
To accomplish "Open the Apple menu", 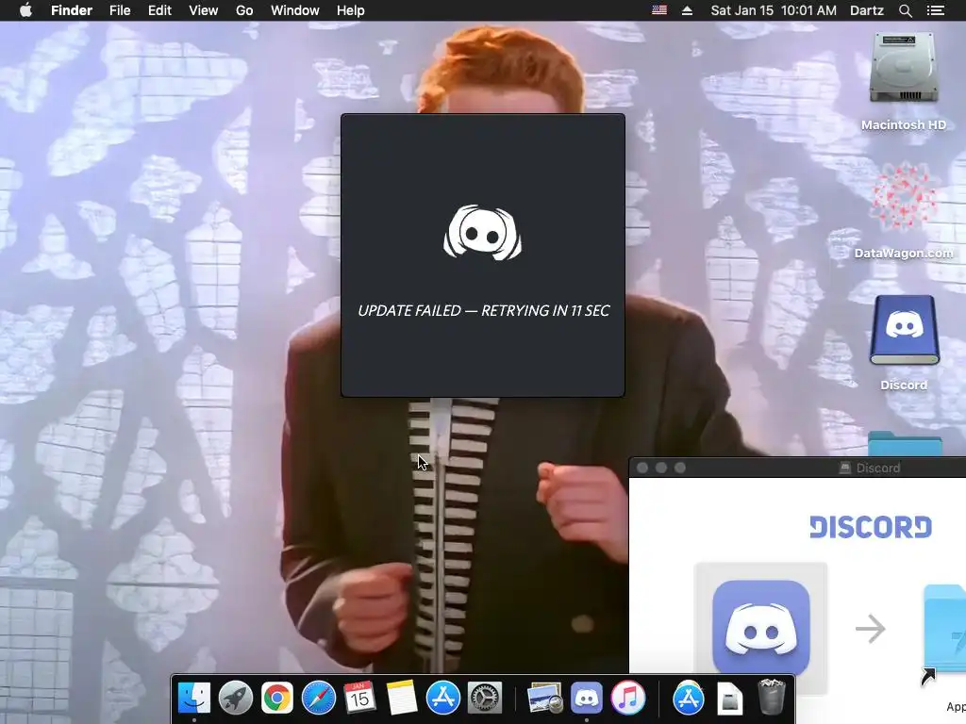I will click(25, 10).
